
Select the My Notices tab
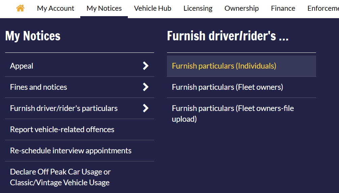[104, 8]
